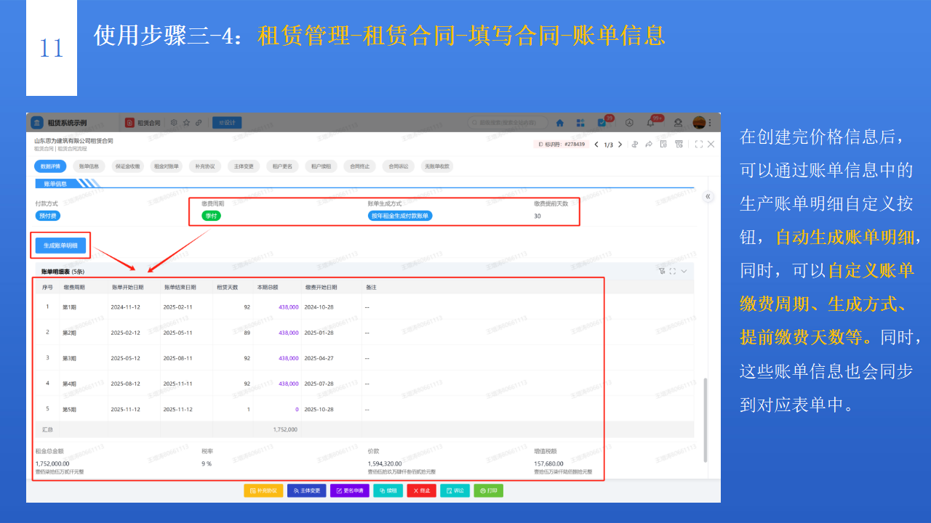Open the help icon in the top bar
Image resolution: width=931 pixels, height=523 pixels.
630,122
